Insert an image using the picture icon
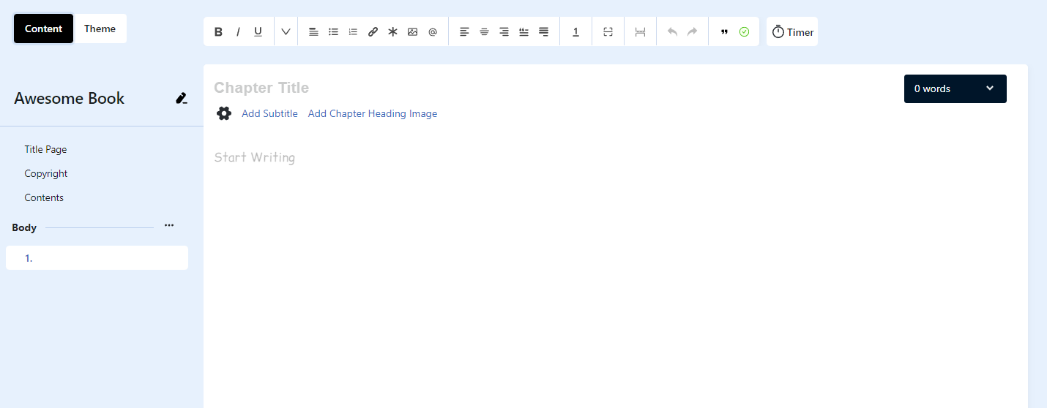Image resolution: width=1047 pixels, height=408 pixels. (412, 32)
